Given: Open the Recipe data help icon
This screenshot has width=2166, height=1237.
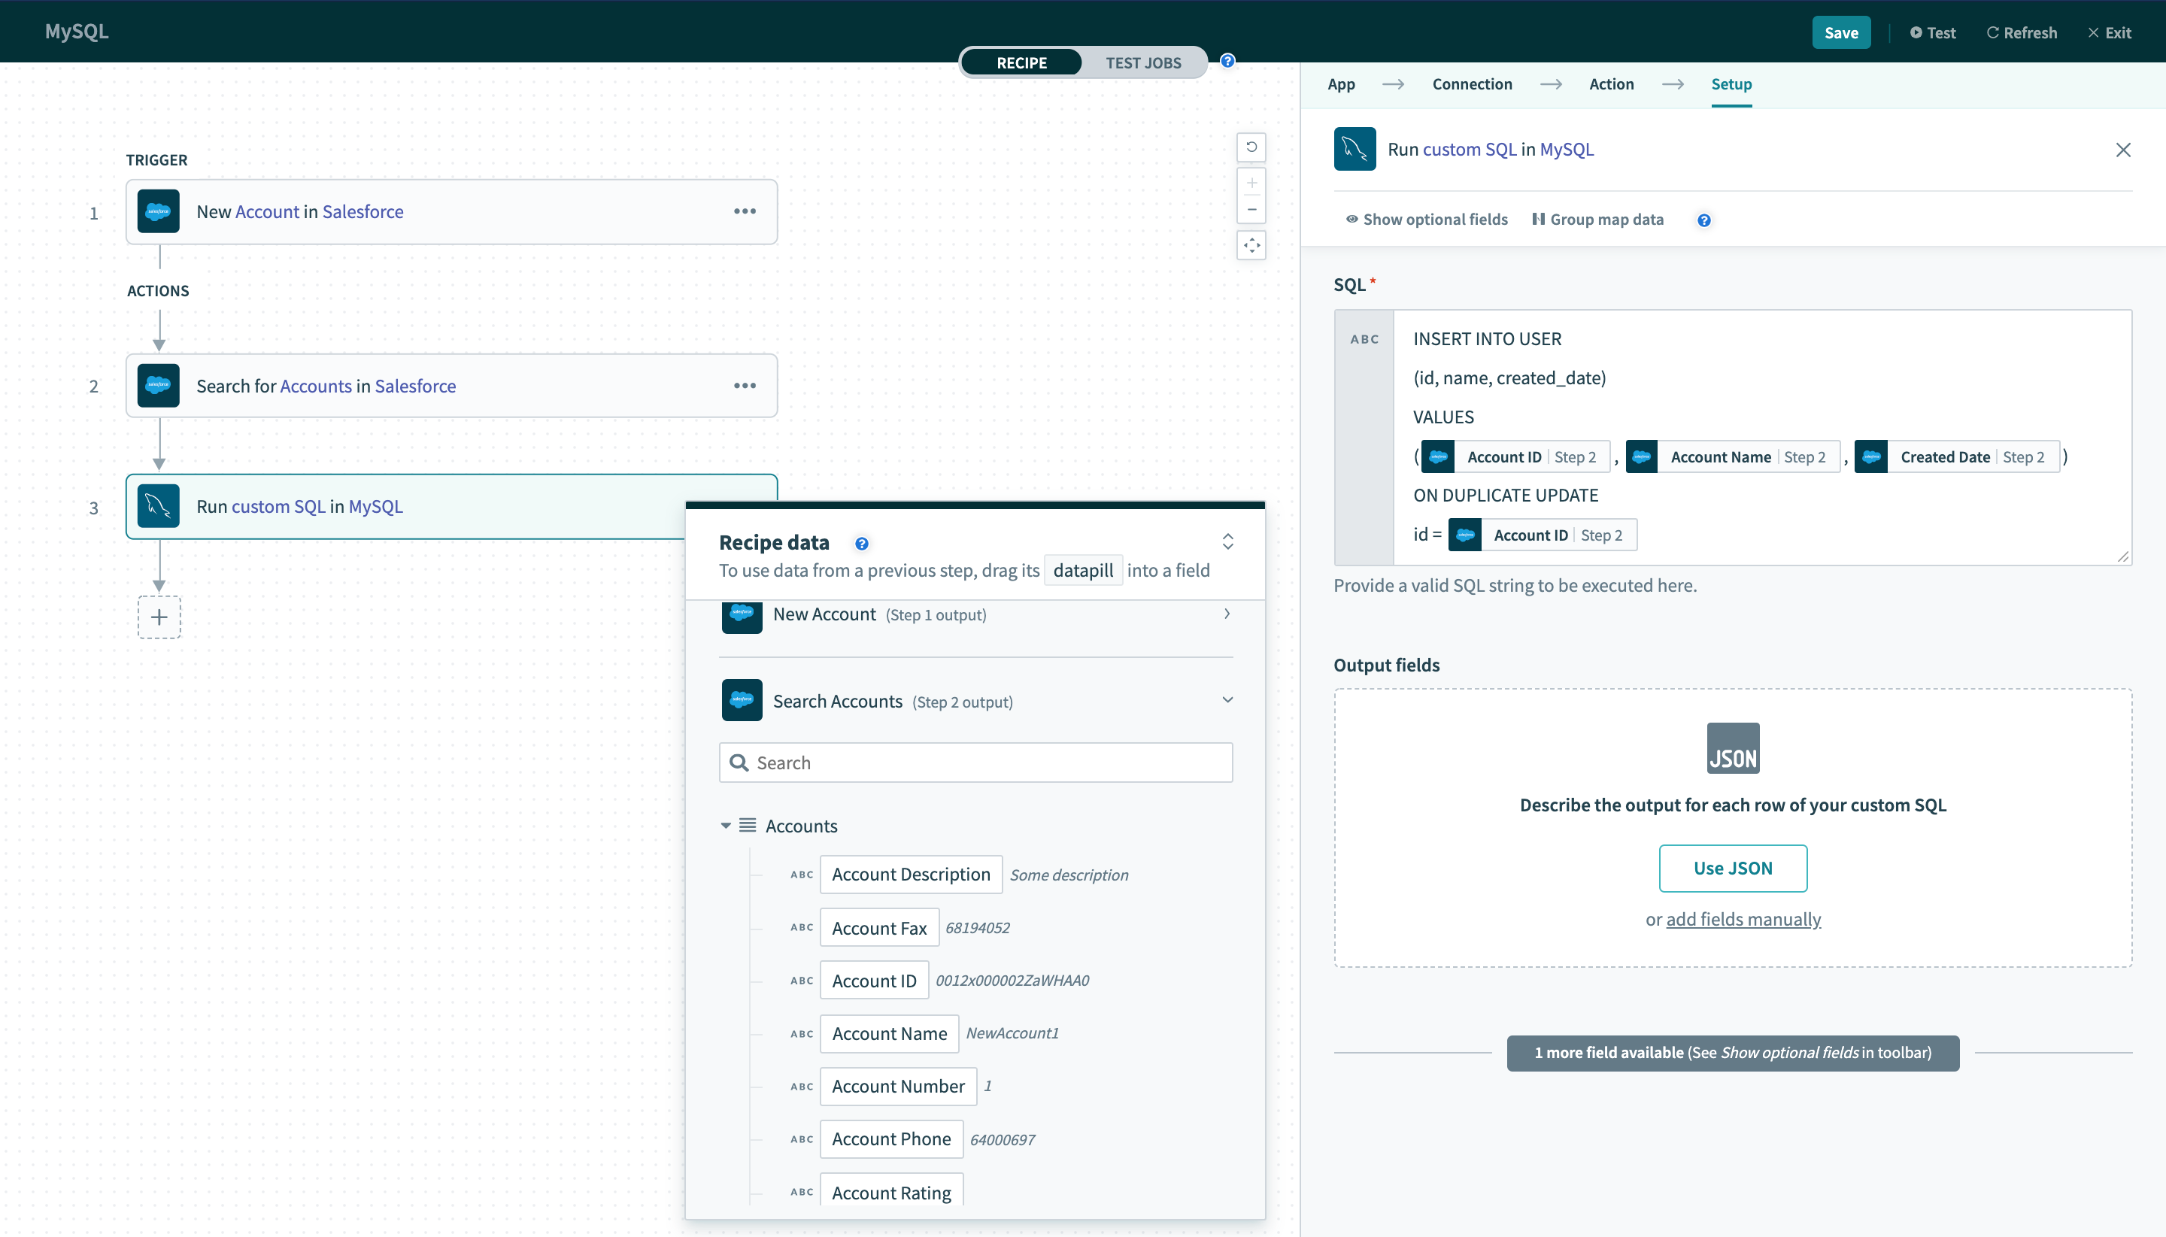Looking at the screenshot, I should (861, 544).
